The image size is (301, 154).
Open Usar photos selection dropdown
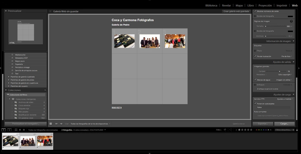(91, 124)
